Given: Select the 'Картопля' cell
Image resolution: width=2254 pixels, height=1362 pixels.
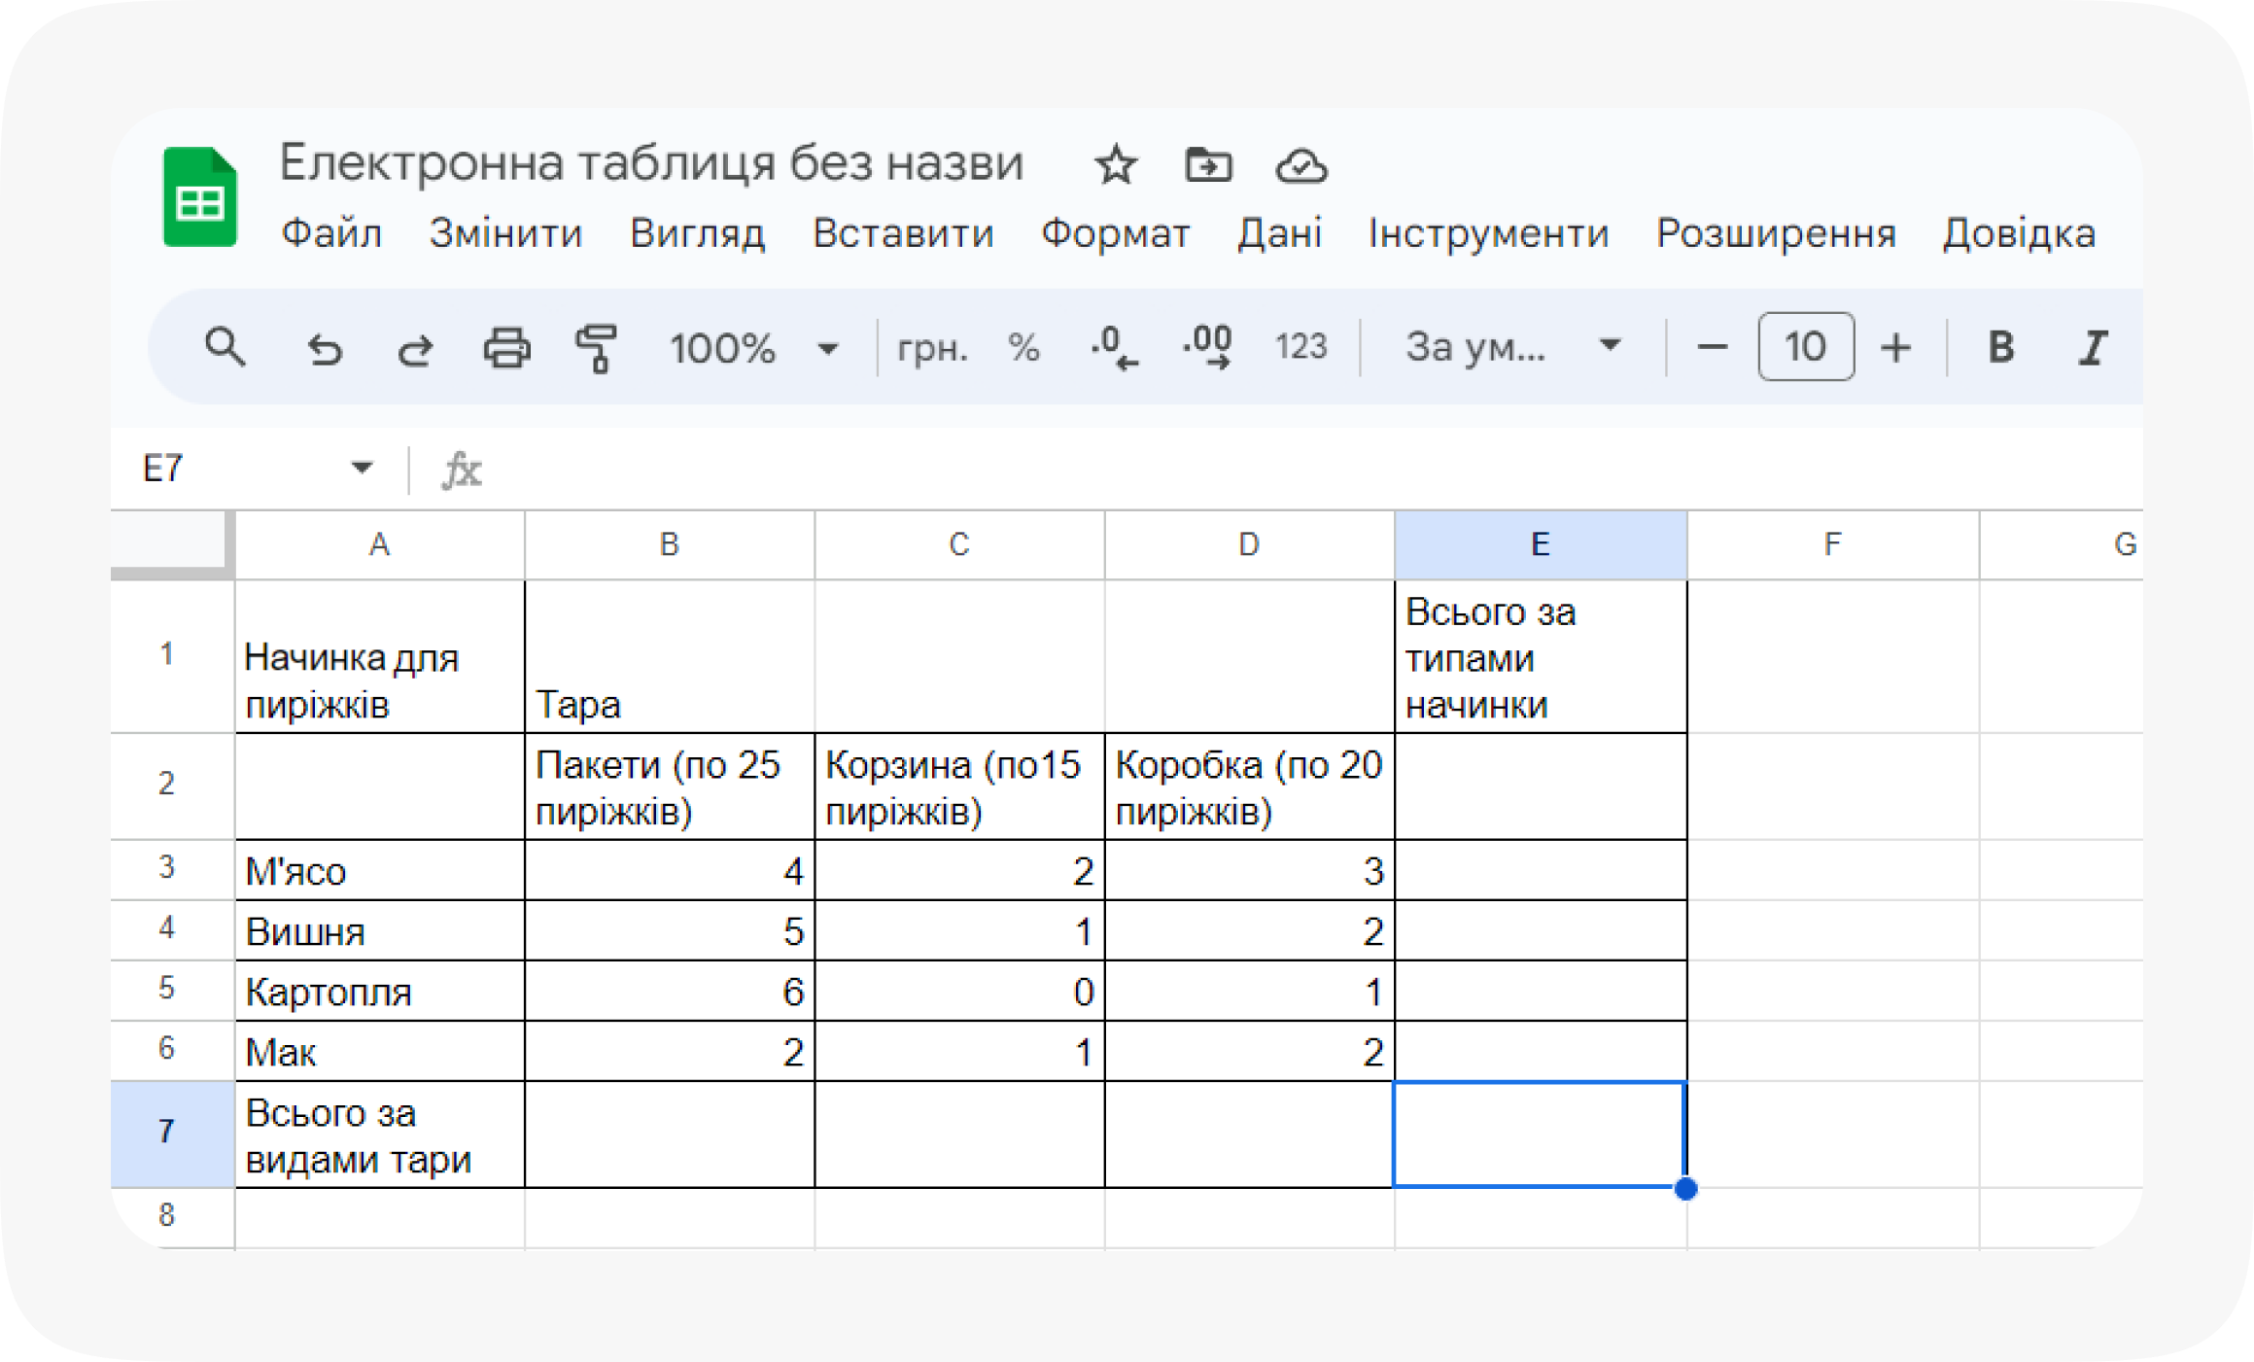Looking at the screenshot, I should point(379,992).
